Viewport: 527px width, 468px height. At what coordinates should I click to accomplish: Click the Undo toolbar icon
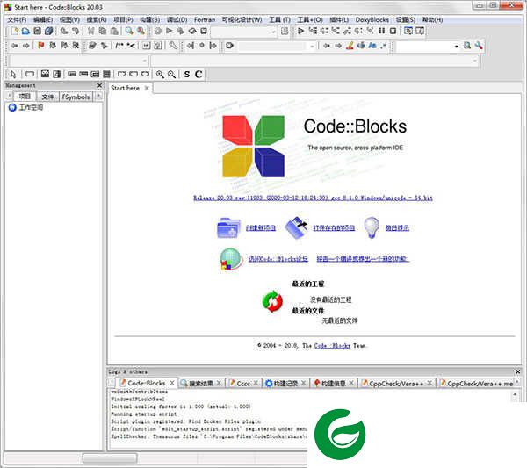(64, 32)
